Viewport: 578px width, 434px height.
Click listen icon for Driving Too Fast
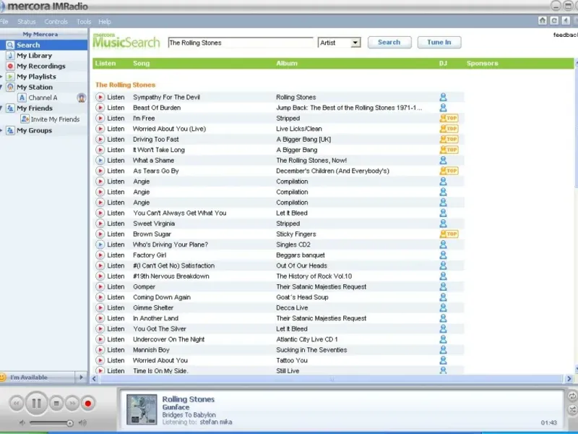[x=100, y=139]
